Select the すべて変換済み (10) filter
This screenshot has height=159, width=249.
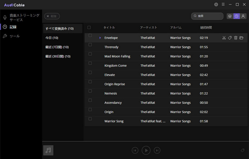pos(63,29)
